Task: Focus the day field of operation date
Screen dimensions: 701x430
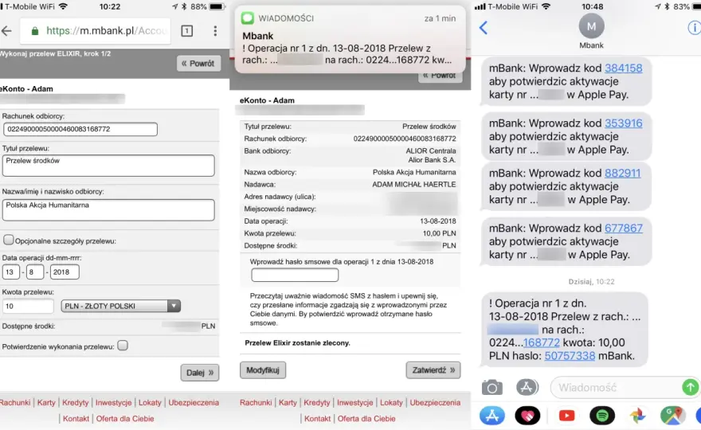Action: click(10, 272)
